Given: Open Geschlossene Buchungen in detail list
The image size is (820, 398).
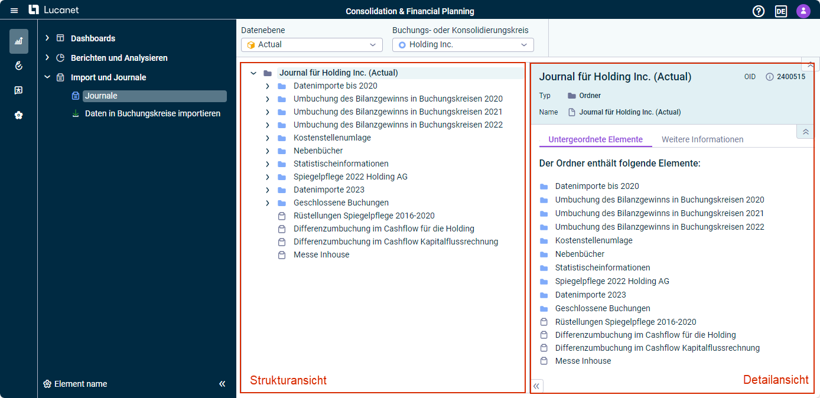Looking at the screenshot, I should tap(603, 309).
